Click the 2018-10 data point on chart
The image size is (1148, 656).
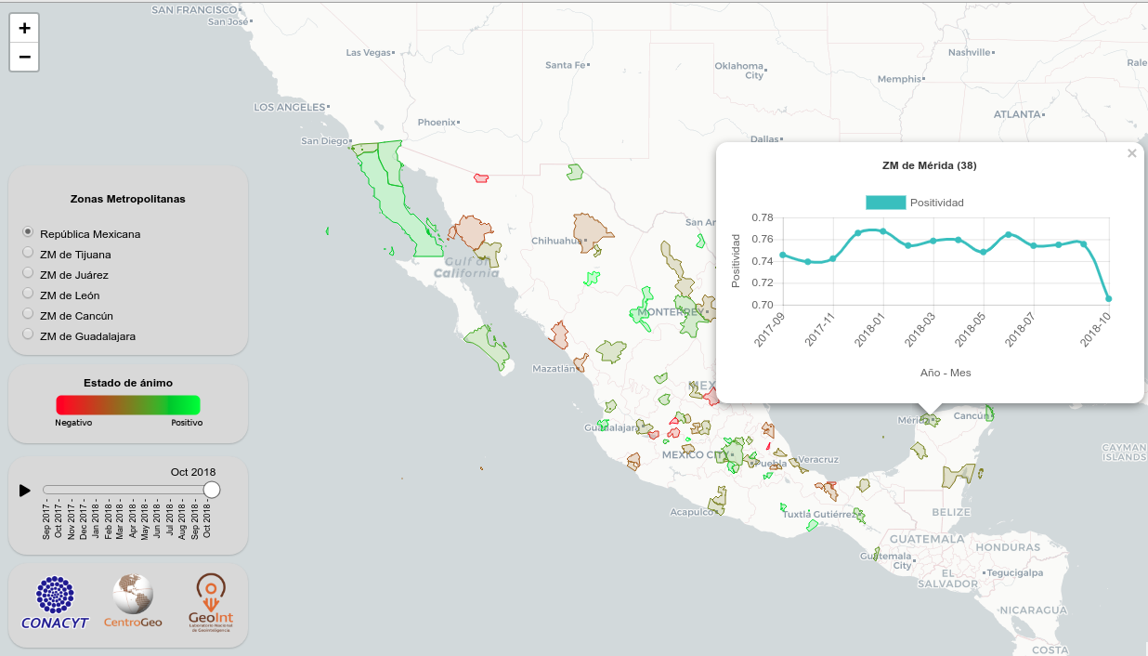[x=1108, y=299]
